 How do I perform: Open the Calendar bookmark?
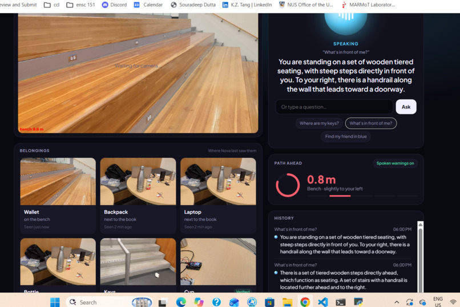[x=148, y=5]
